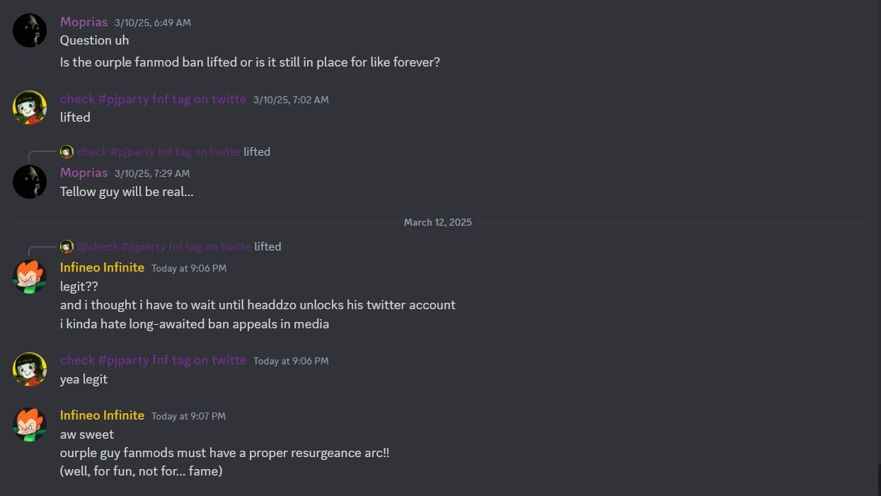Open avatar beside the "yea legit" message
The image size is (881, 496).
[30, 369]
